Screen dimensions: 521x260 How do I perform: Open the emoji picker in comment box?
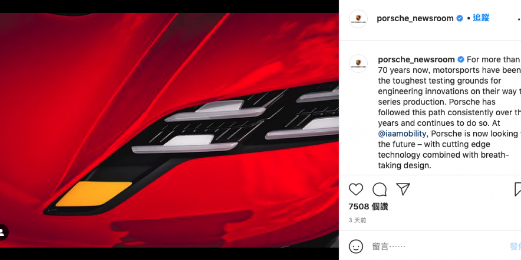(x=356, y=247)
